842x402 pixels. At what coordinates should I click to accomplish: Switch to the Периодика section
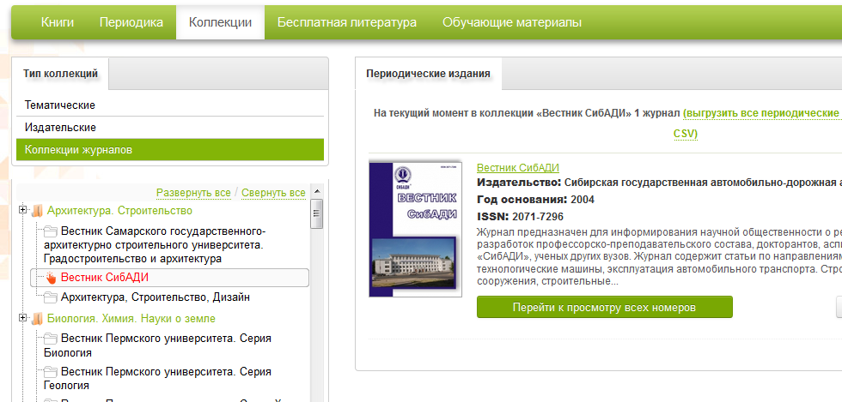coord(131,22)
